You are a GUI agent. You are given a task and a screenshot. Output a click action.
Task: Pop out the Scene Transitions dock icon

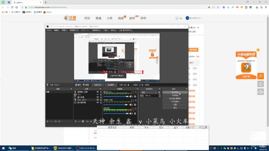coord(160,89)
